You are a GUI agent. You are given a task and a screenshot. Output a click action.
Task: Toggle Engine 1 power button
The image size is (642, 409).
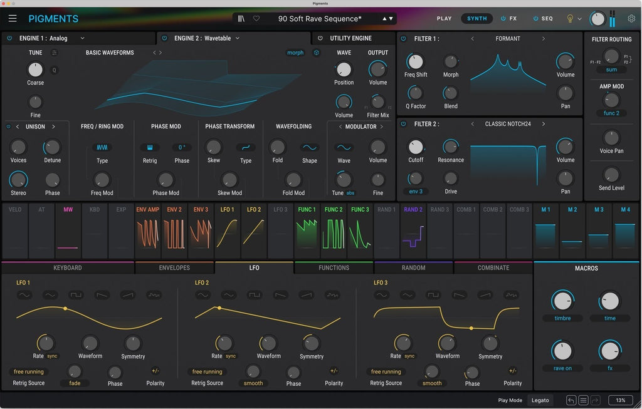click(x=9, y=38)
